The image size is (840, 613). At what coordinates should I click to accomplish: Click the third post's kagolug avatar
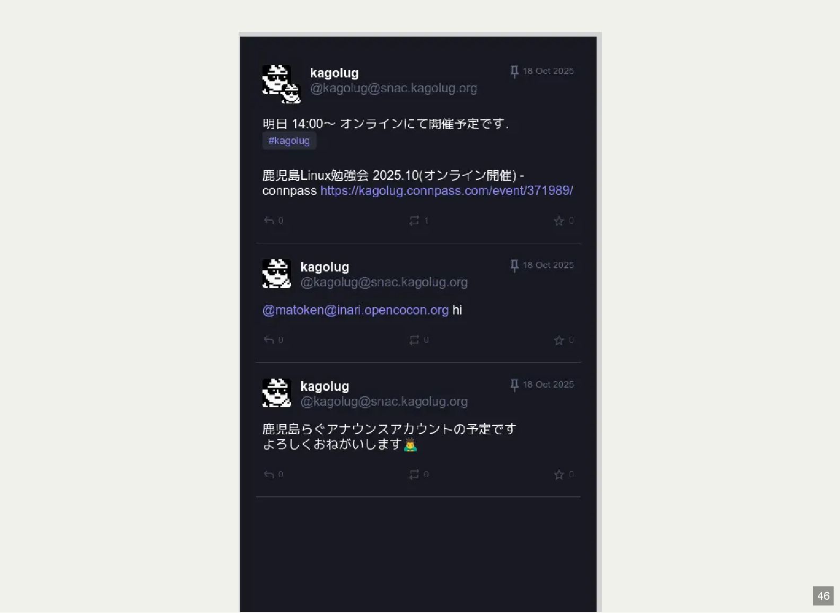(x=277, y=393)
